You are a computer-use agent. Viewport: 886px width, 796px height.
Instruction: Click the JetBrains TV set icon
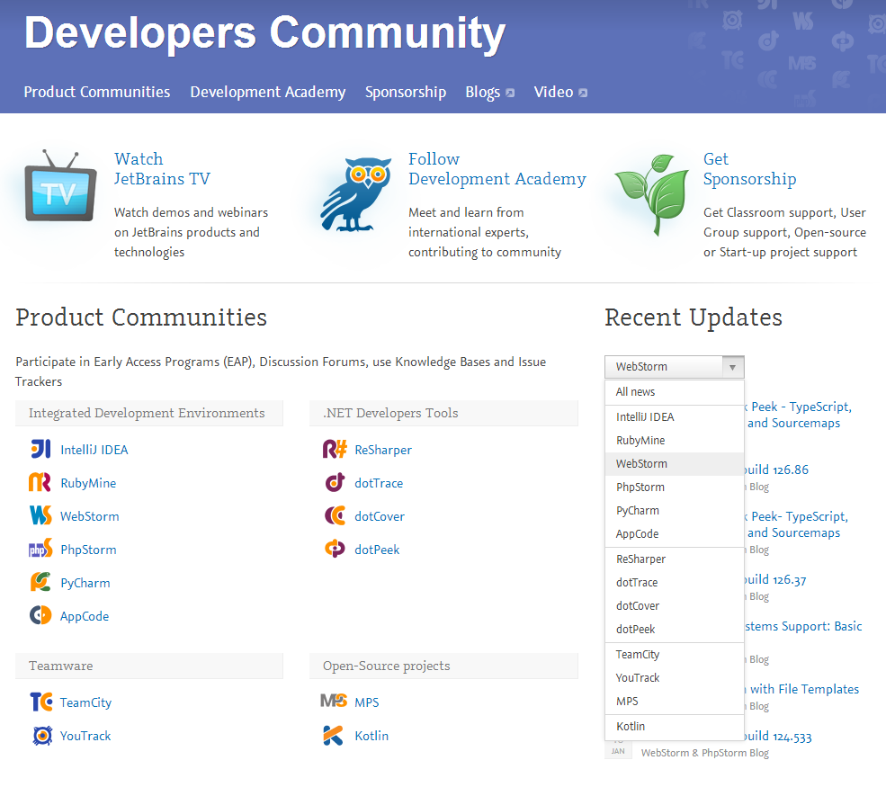tap(61, 186)
